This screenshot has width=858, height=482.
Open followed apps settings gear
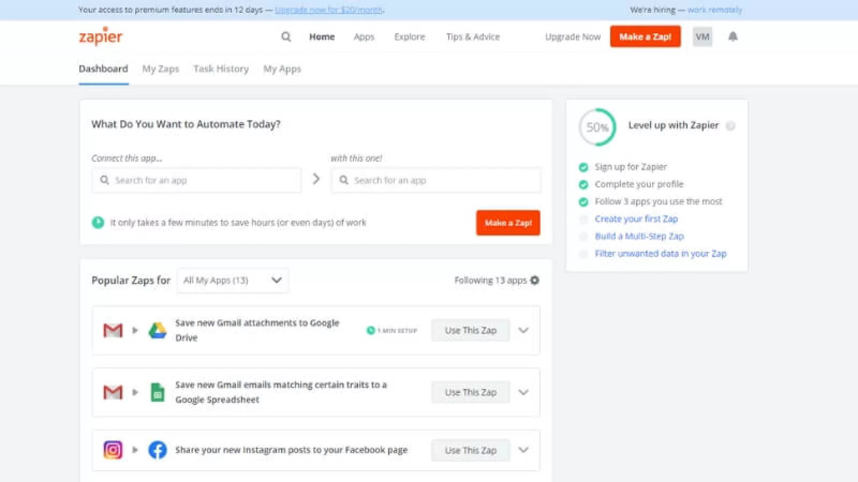point(535,280)
